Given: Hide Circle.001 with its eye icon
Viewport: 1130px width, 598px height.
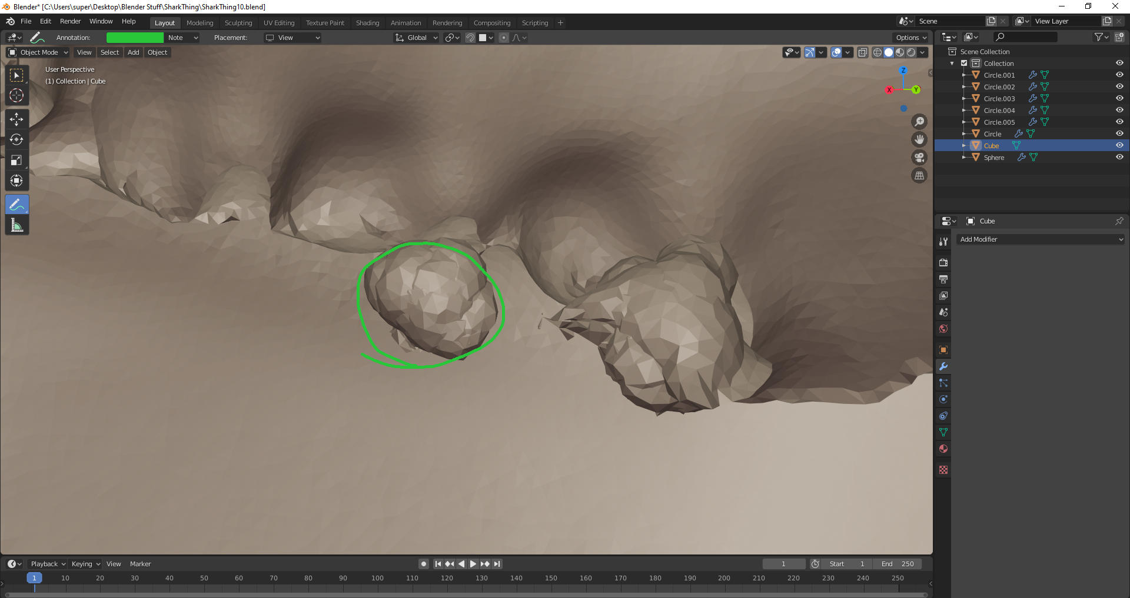Looking at the screenshot, I should tap(1119, 75).
